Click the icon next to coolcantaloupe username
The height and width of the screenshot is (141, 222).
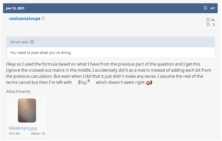pos(43,18)
